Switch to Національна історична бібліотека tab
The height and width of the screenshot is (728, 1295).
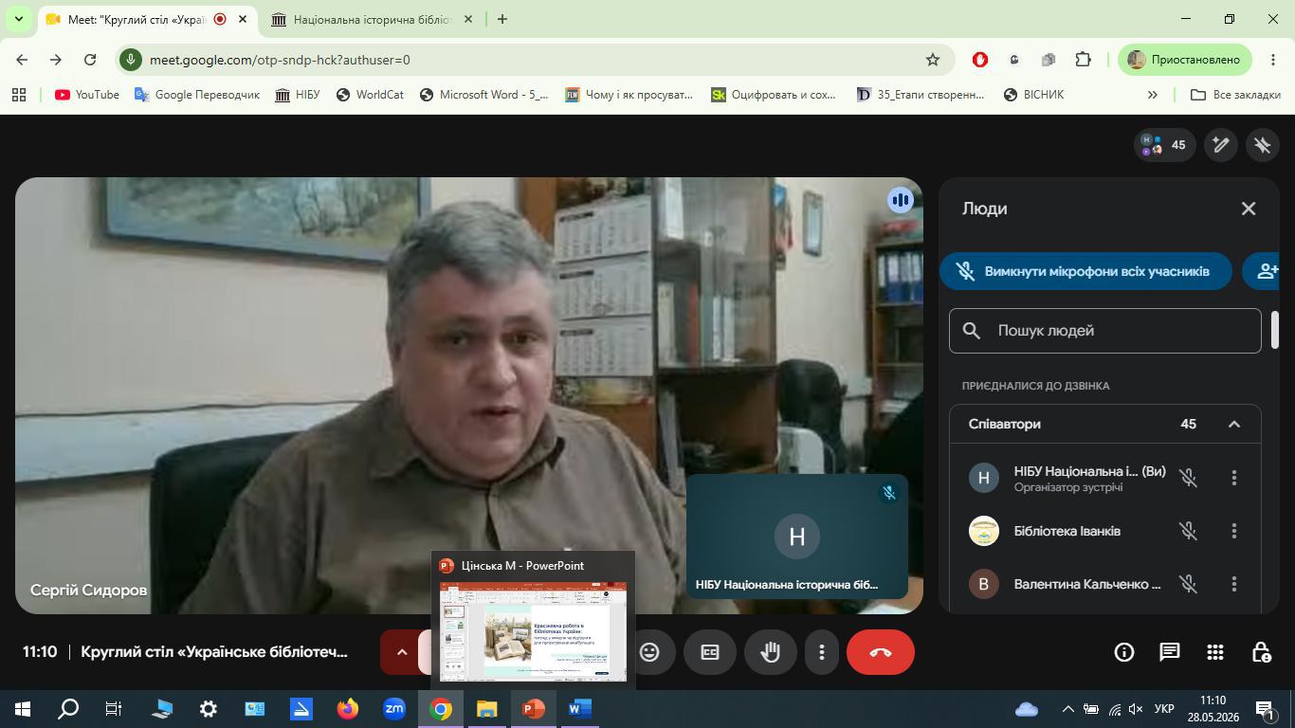[372, 19]
